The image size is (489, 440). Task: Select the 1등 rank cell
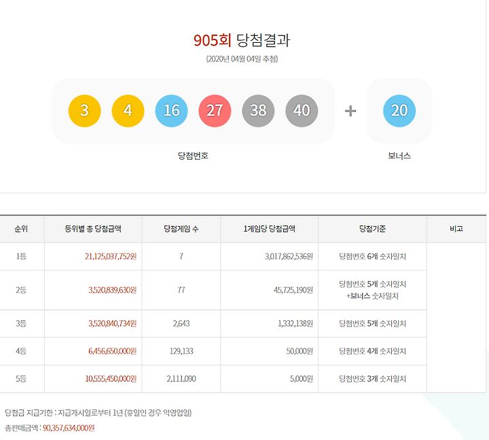pyautogui.click(x=21, y=257)
